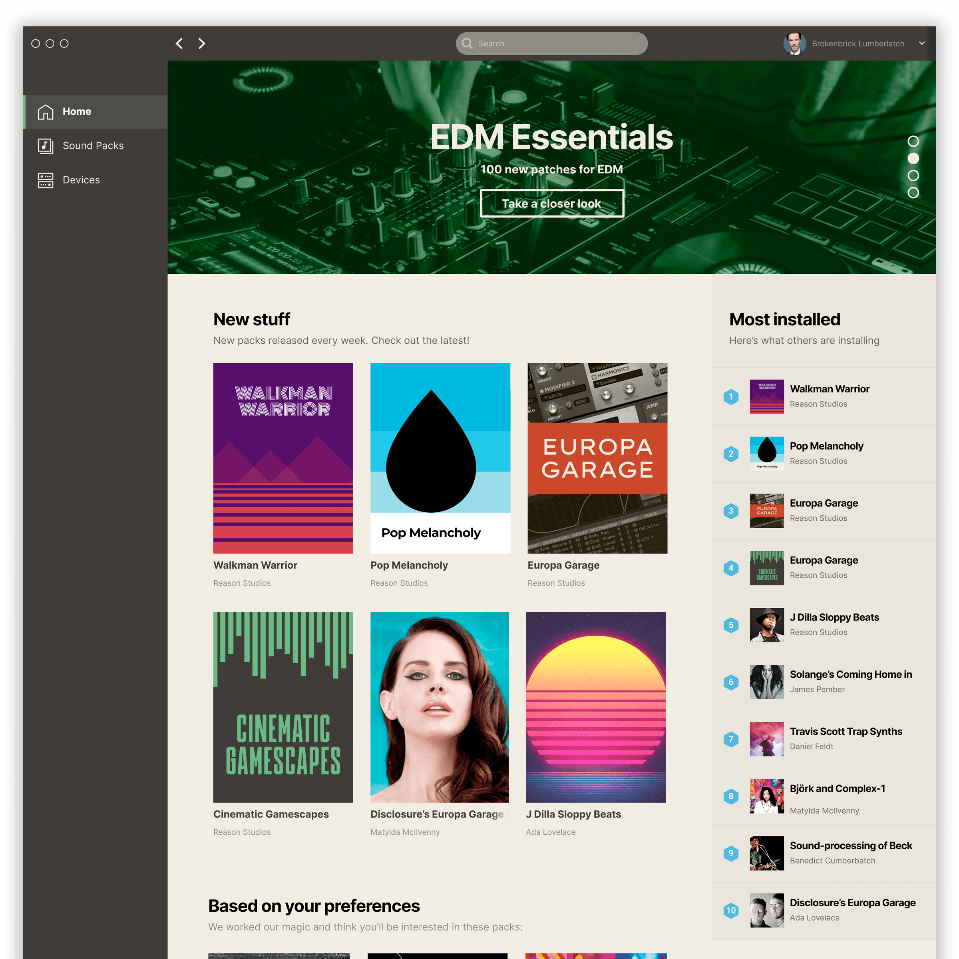The image size is (959, 959).
Task: Click the Sound Packs music note icon
Action: [45, 146]
